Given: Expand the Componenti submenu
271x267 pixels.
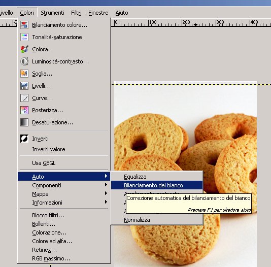Looking at the screenshot, I should tap(64, 185).
